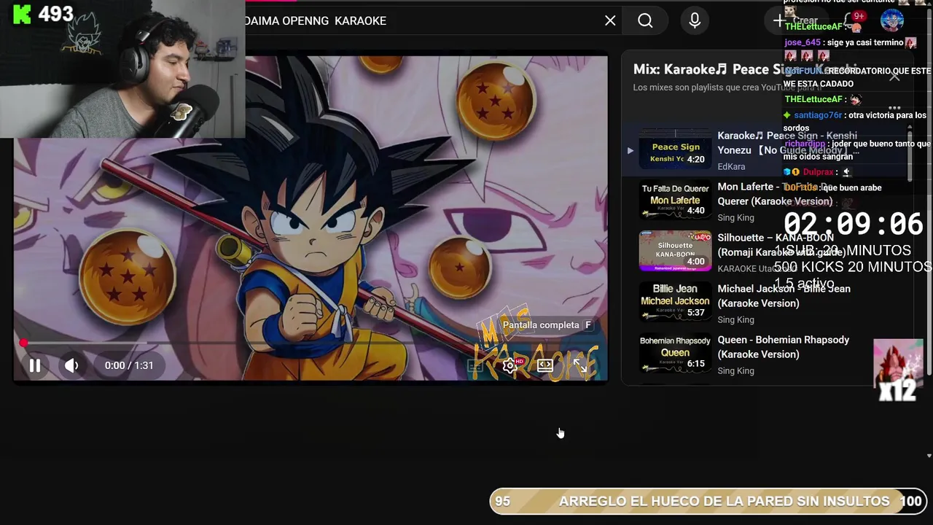Clear the search box with the X
Screen dimensions: 933x525
610,20
